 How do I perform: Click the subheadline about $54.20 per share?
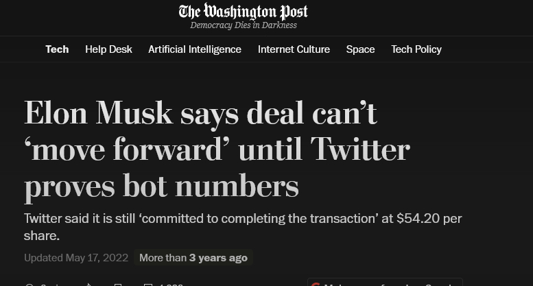pos(243,227)
